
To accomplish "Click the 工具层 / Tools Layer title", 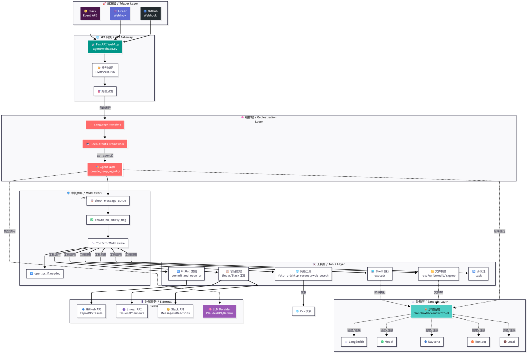I will click(328, 264).
